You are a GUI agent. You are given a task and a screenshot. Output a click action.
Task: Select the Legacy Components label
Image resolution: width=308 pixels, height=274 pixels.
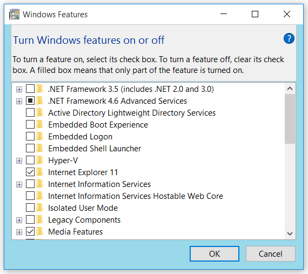84,220
